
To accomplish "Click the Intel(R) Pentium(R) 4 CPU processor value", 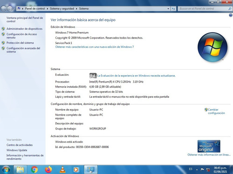I will click(x=116, y=82).
